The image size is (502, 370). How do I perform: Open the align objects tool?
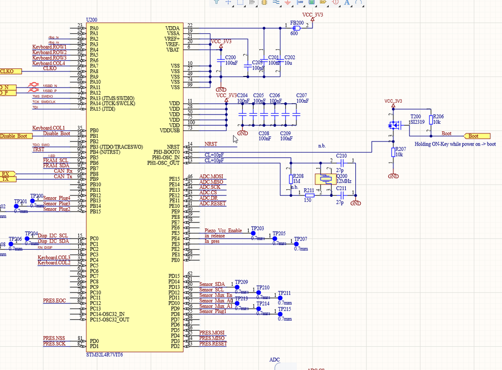click(x=252, y=2)
